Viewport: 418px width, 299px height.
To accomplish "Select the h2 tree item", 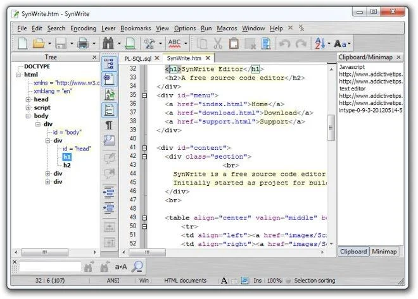I will 67,165.
